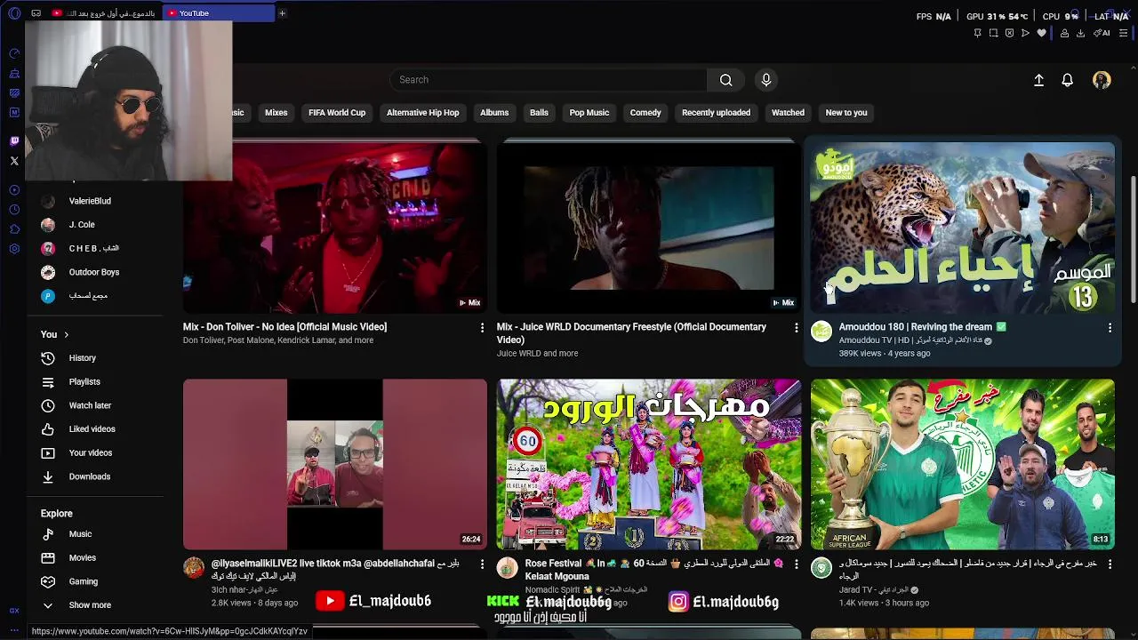Screen dimensions: 1138x640
Task: Select the Watched filter chip
Action: [x=788, y=113]
